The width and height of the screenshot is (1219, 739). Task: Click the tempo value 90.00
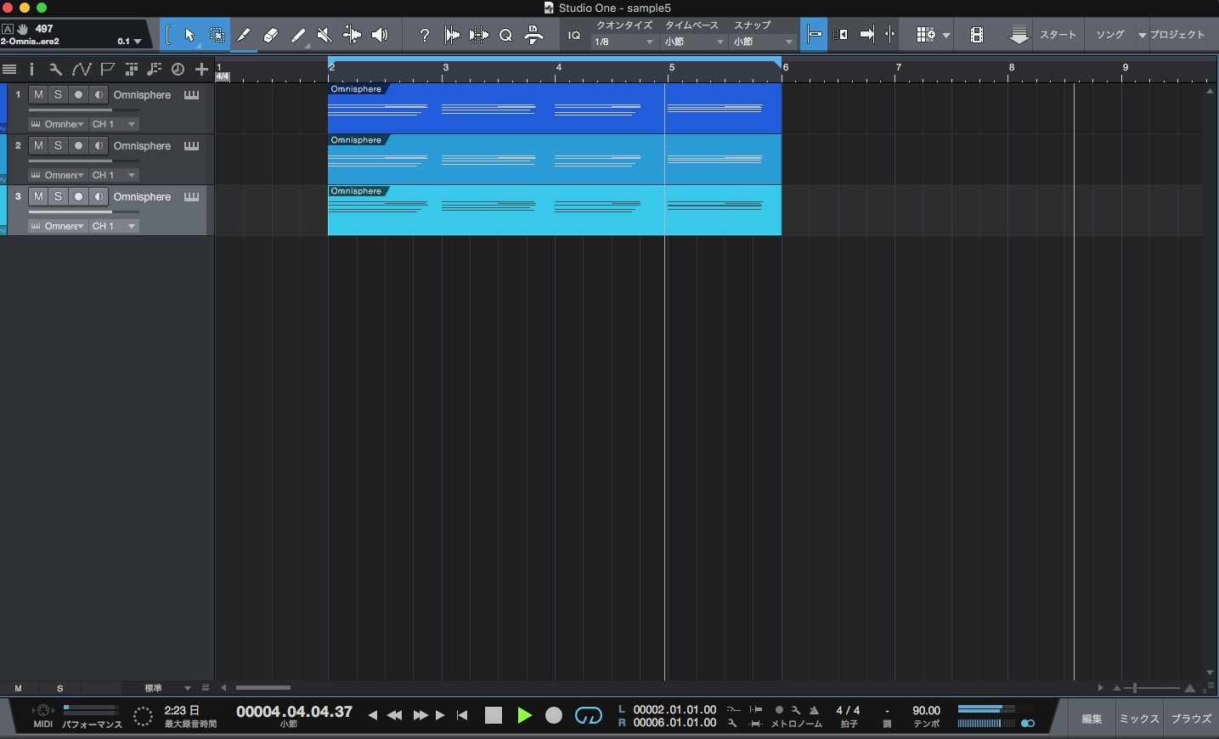point(926,710)
